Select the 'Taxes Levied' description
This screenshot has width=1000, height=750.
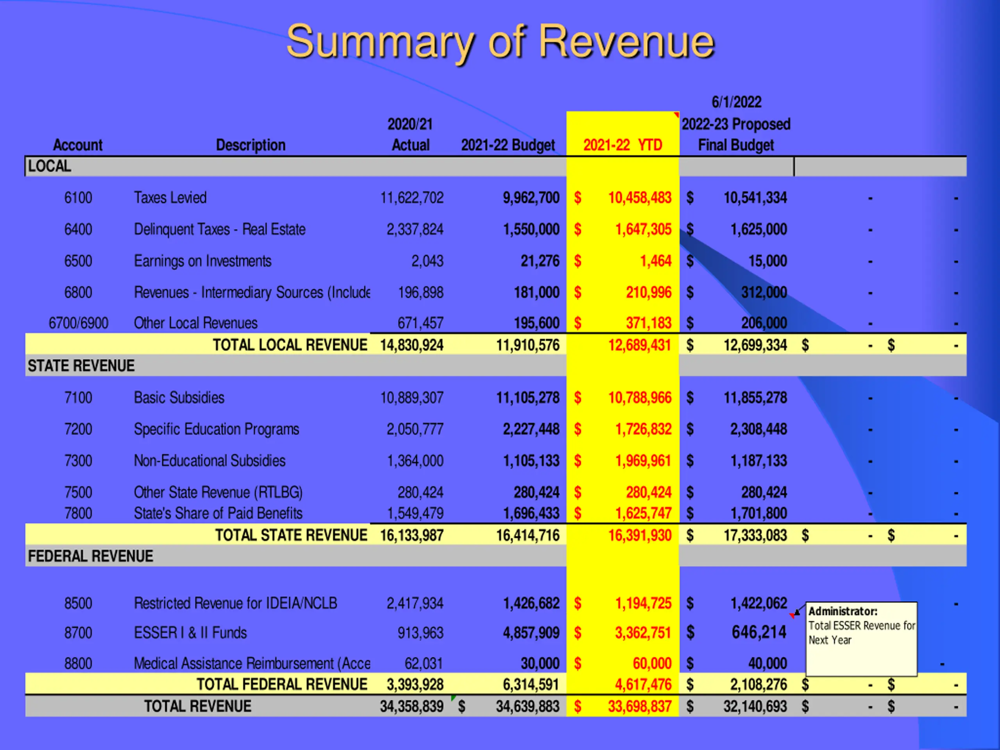tap(170, 198)
